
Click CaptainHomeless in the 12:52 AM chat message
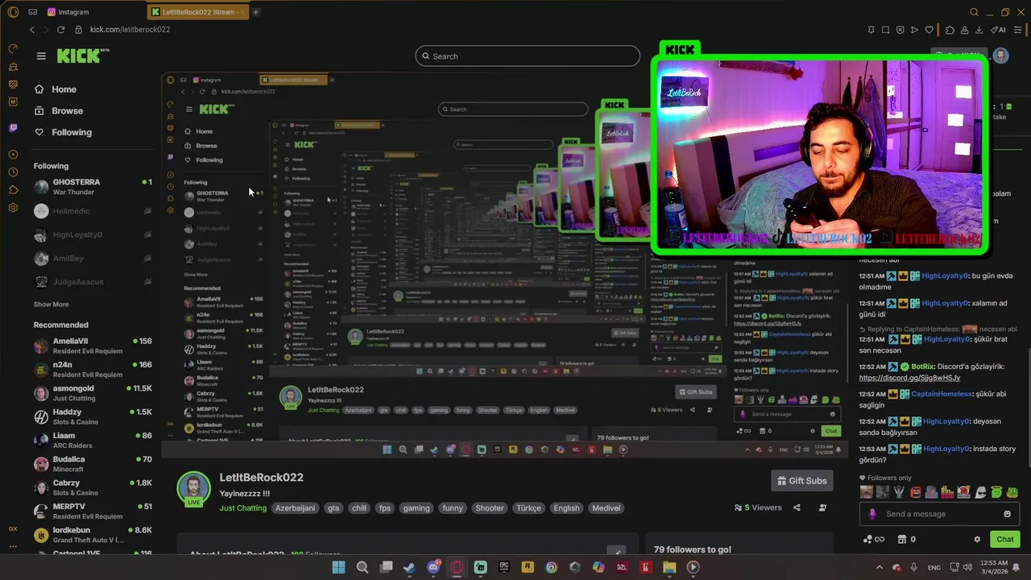[942, 394]
